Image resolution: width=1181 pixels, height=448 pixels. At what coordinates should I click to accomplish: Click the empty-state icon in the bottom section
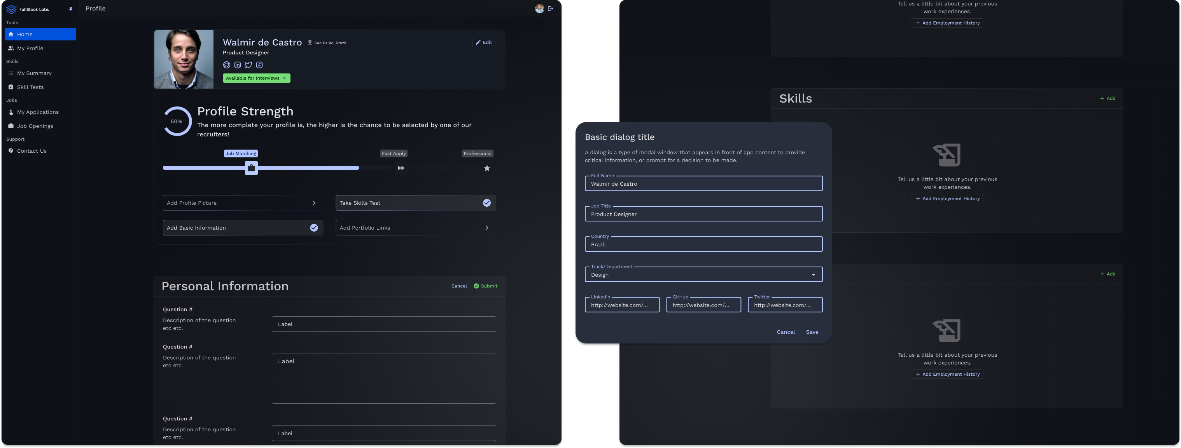pyautogui.click(x=947, y=331)
